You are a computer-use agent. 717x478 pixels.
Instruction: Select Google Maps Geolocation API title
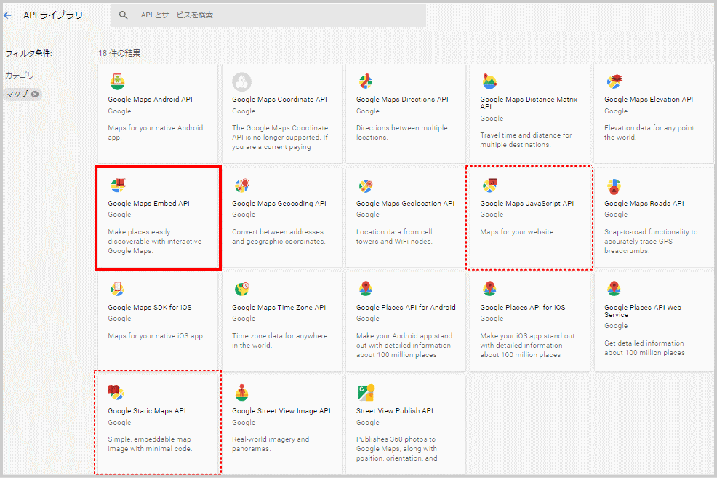pyautogui.click(x=405, y=204)
